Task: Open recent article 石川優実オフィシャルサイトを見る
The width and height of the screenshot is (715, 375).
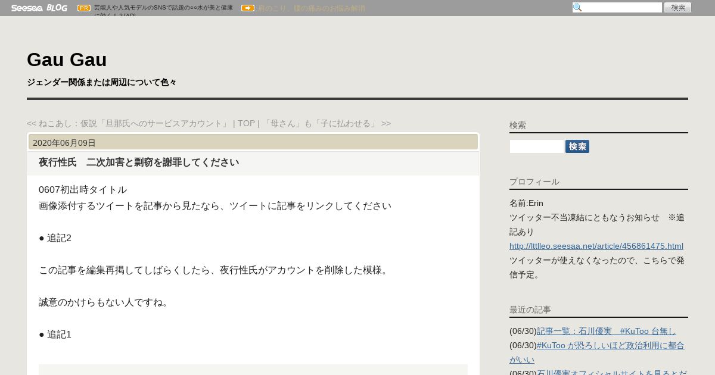Action: click(x=612, y=372)
